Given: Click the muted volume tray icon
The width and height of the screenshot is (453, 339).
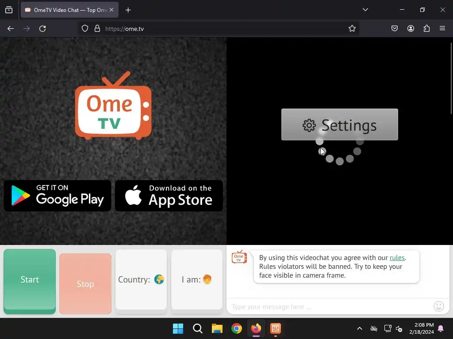Looking at the screenshot, I should 399,328.
